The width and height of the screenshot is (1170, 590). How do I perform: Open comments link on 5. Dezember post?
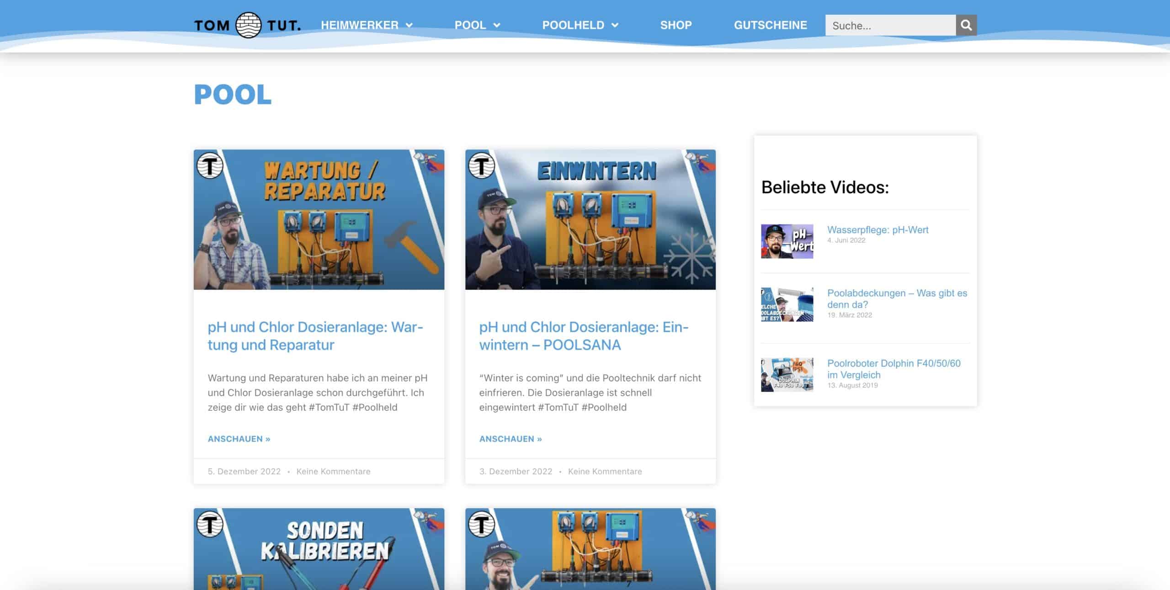click(x=333, y=471)
